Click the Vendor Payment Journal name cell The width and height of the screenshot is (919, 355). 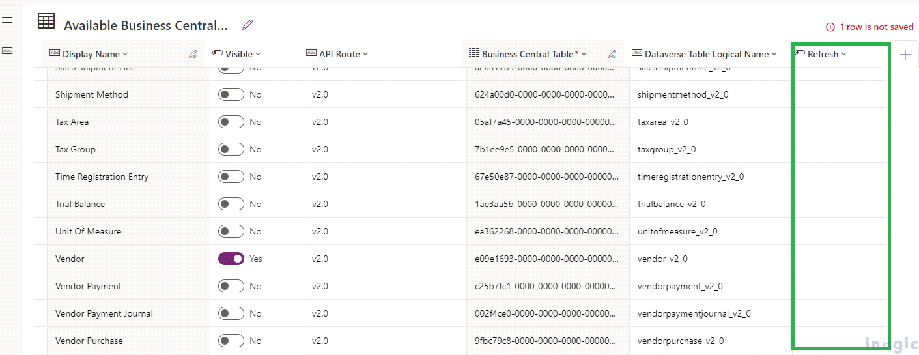pos(104,313)
